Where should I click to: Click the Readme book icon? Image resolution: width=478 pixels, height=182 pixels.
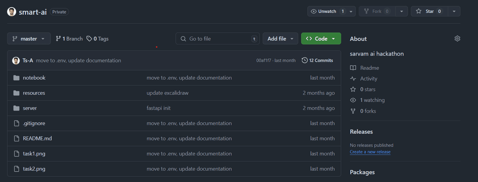[x=353, y=68]
